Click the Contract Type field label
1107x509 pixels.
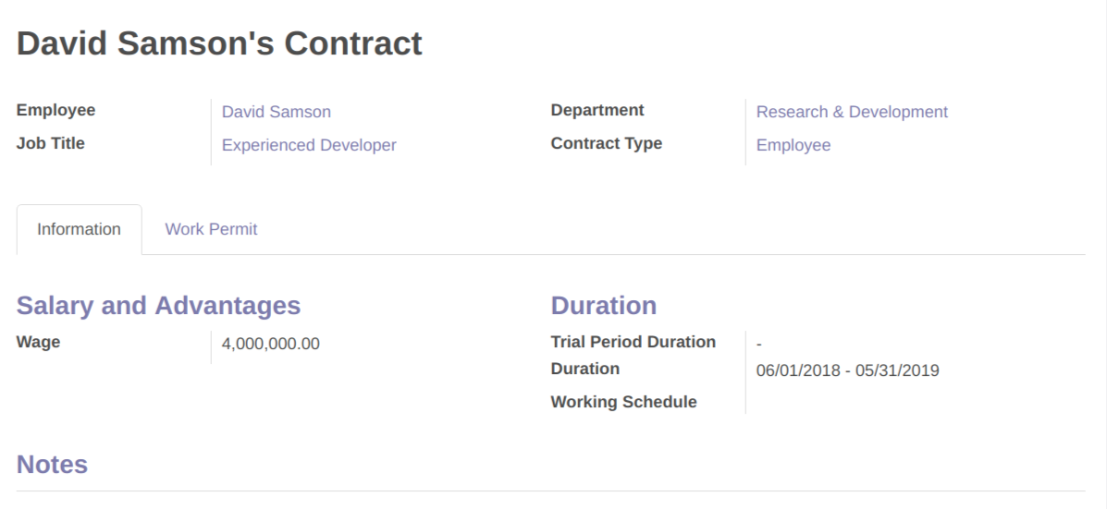606,143
